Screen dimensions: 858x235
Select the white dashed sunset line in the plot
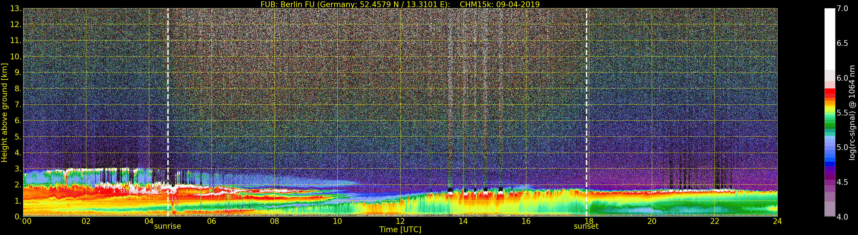(587, 112)
